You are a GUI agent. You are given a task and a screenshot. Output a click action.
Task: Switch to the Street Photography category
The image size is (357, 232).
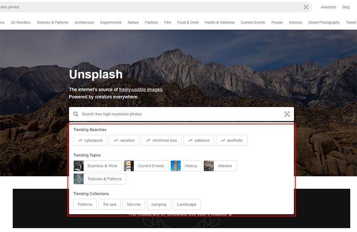click(324, 22)
